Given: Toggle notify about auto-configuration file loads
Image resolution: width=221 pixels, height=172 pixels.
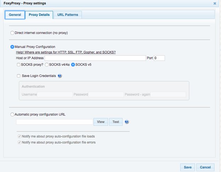Looking at the screenshot, I should pyautogui.click(x=19, y=137).
